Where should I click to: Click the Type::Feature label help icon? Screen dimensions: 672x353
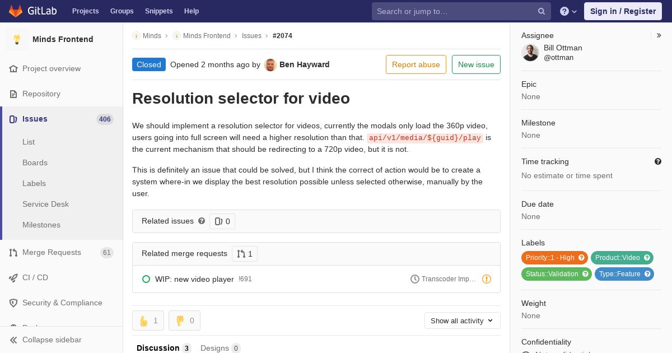(x=647, y=274)
